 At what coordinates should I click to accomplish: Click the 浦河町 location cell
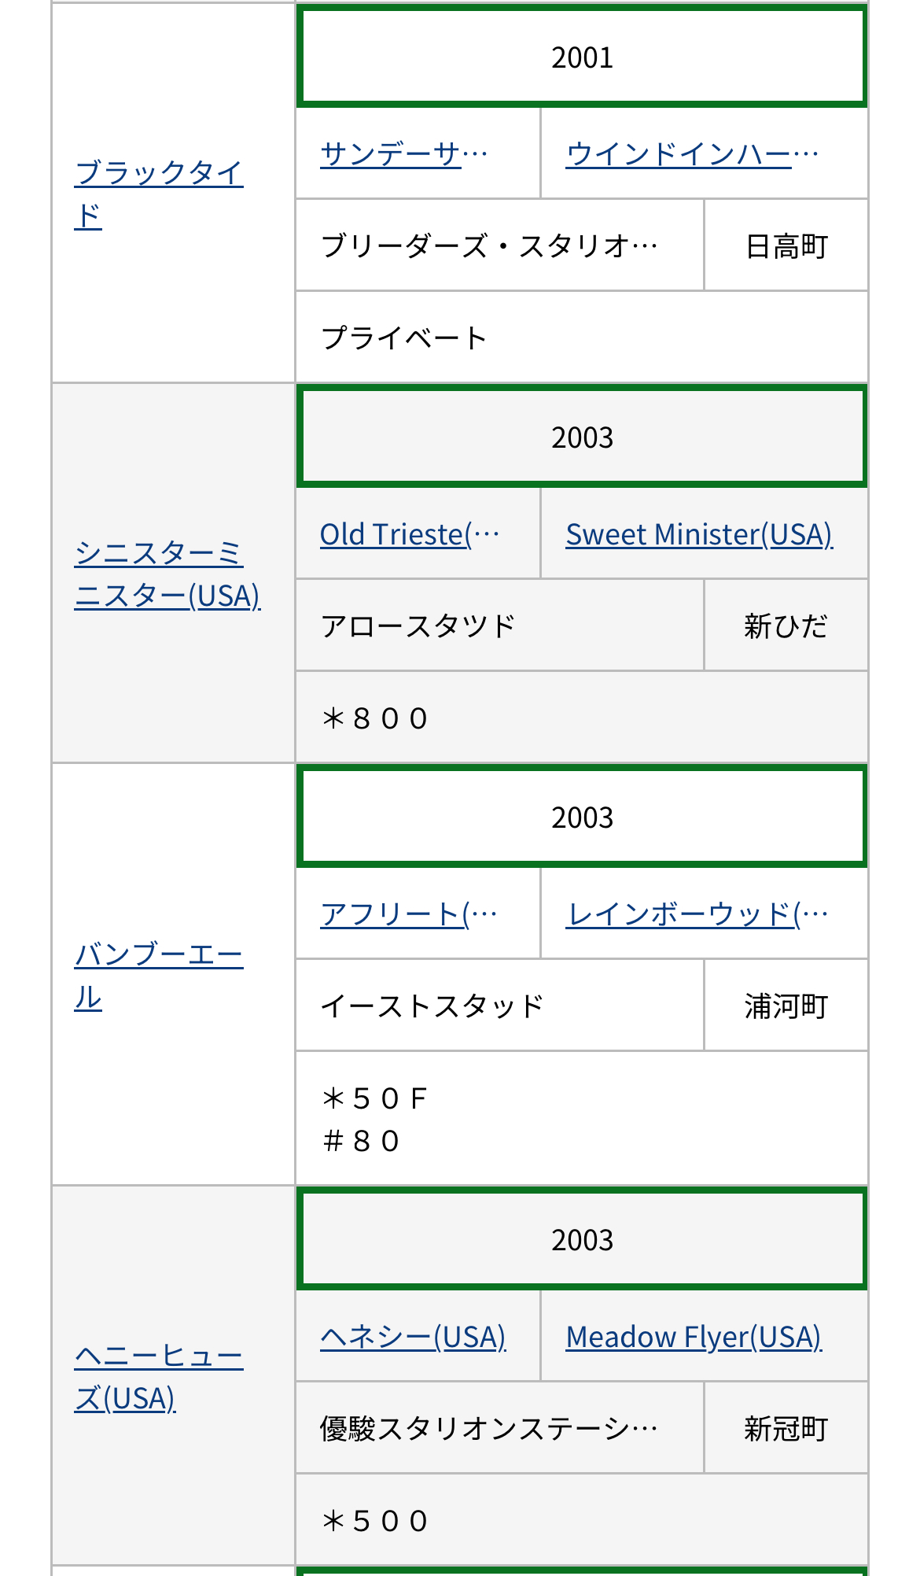pyautogui.click(x=786, y=1006)
